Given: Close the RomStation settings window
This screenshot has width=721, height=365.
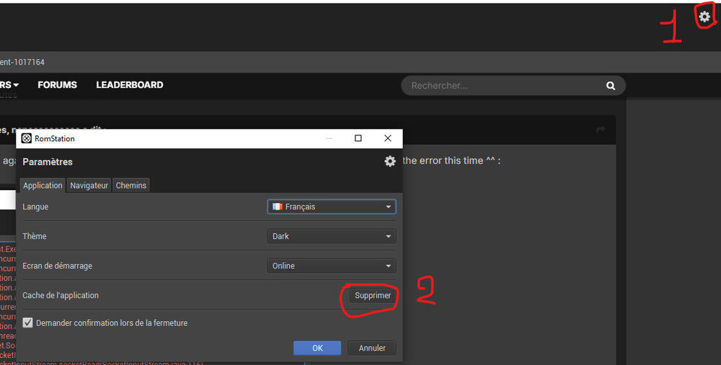Looking at the screenshot, I should click(388, 138).
